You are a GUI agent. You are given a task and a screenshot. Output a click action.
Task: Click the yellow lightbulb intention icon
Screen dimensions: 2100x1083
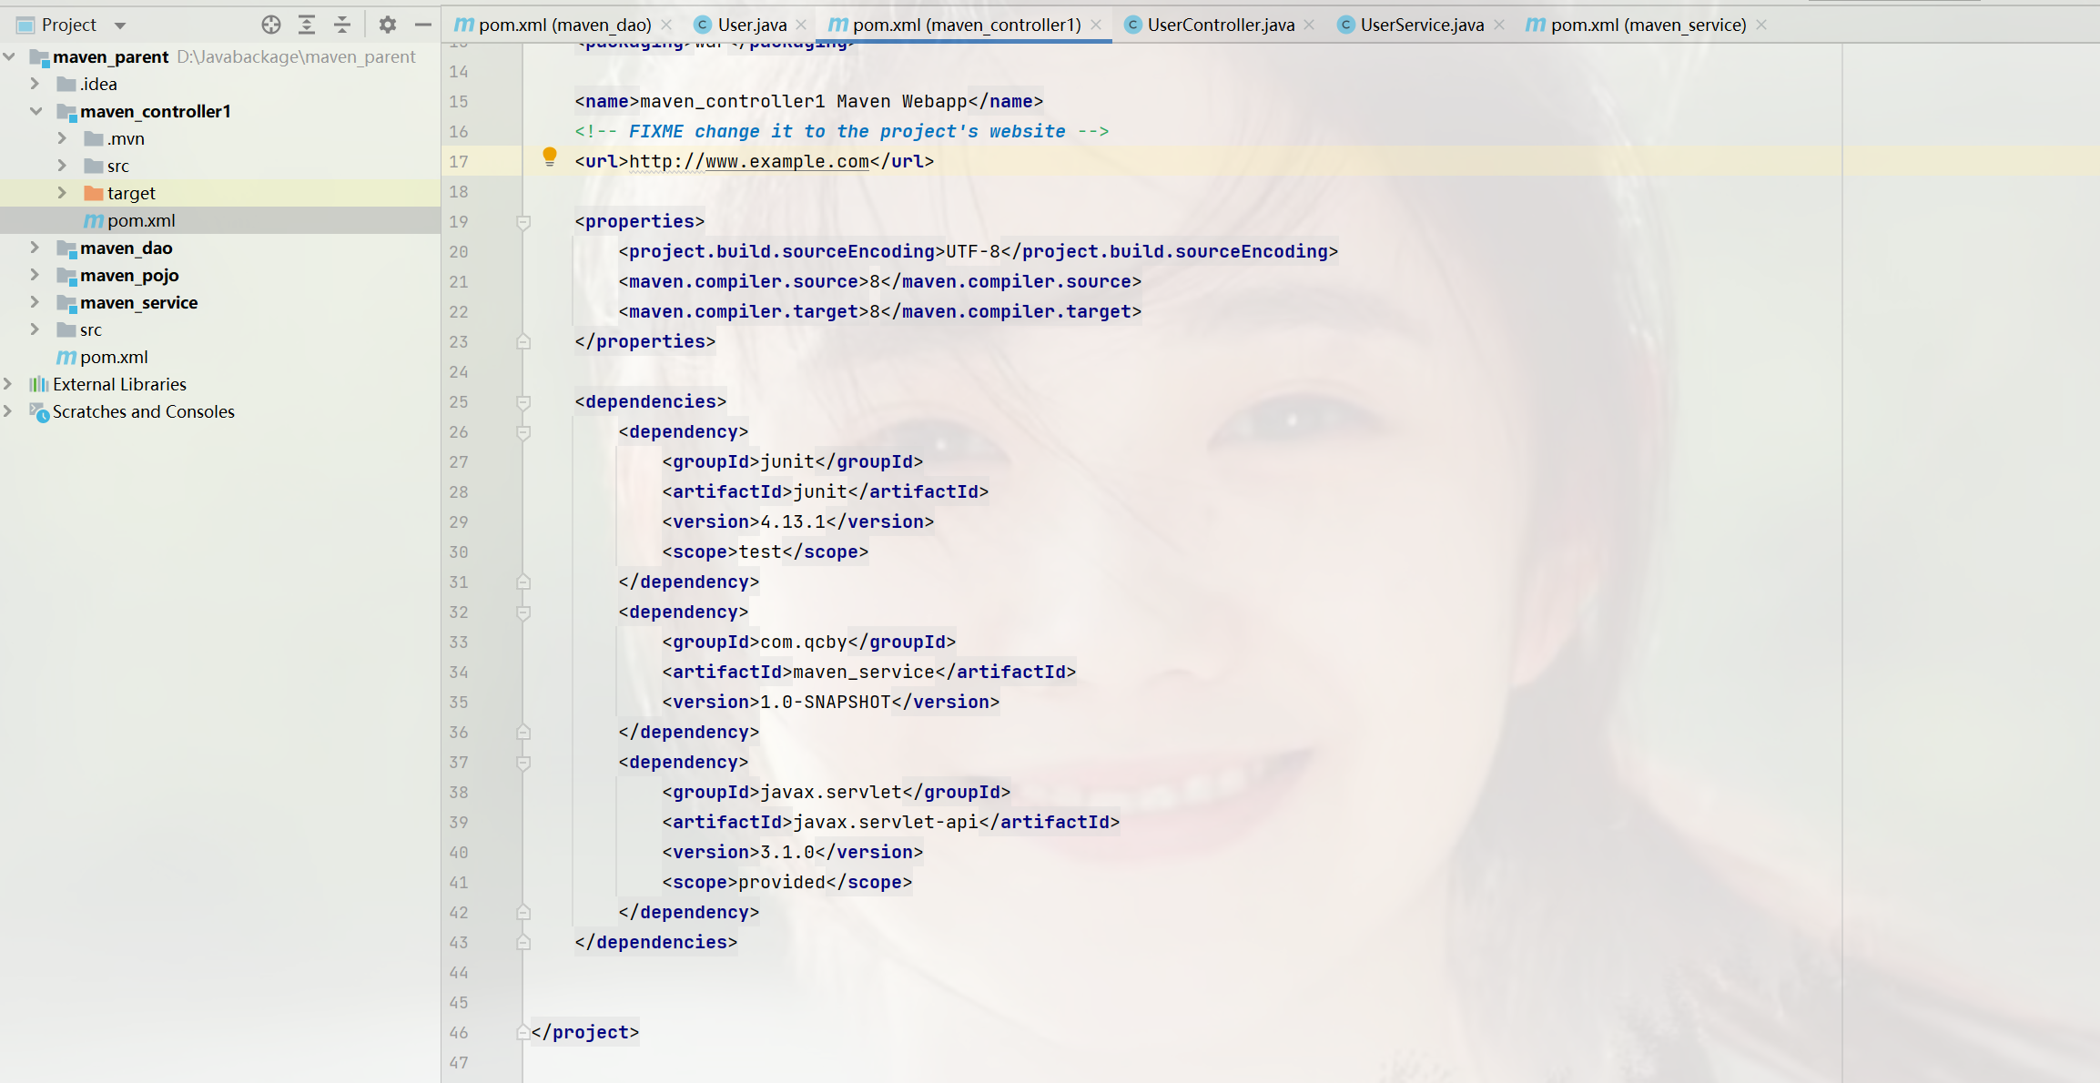point(549,157)
